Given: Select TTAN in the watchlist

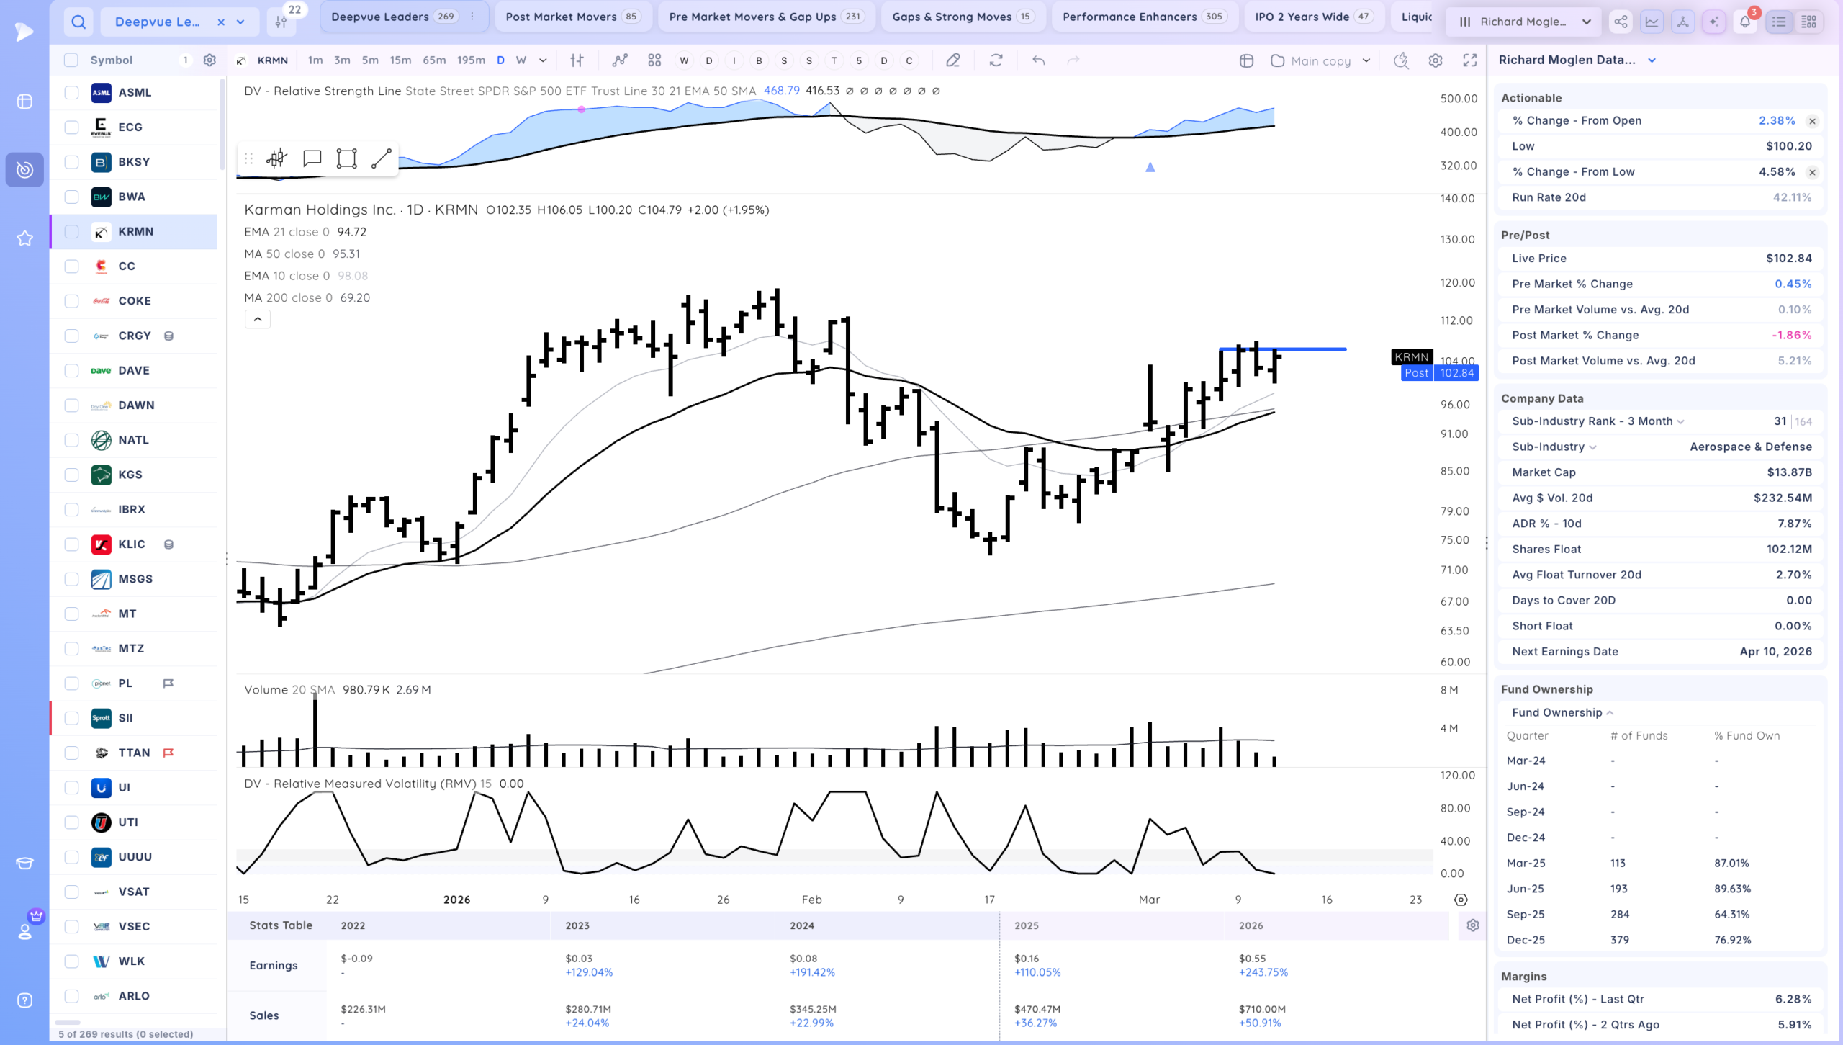Looking at the screenshot, I should pos(134,753).
